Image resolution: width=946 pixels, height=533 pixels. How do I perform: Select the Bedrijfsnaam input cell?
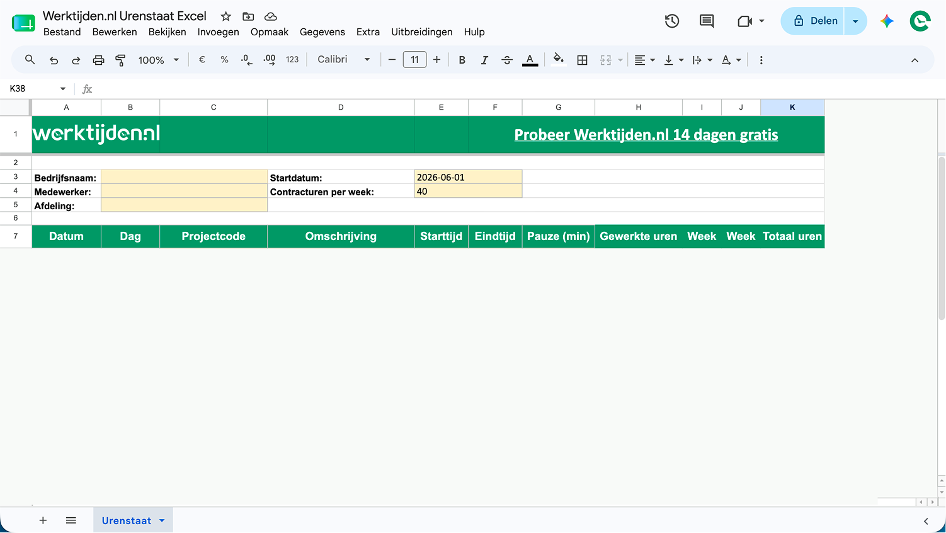coord(184,178)
